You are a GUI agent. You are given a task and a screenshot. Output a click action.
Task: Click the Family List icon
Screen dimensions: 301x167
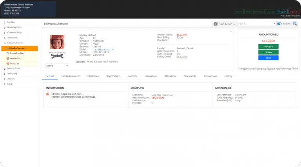pyautogui.click(x=7, y=63)
